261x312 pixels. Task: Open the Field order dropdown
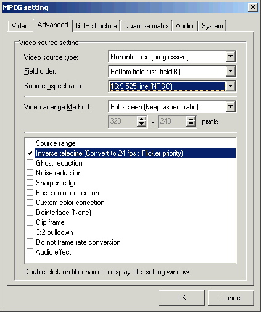click(231, 71)
